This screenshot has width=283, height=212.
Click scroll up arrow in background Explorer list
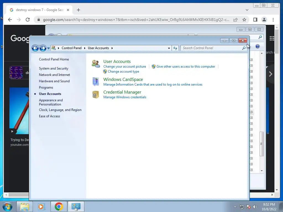pos(262,53)
